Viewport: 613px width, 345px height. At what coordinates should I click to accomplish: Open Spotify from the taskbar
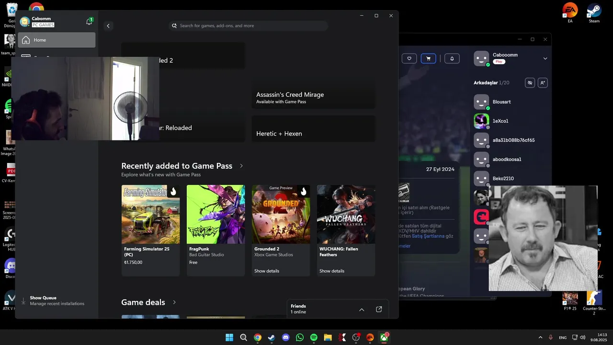(x=314, y=337)
